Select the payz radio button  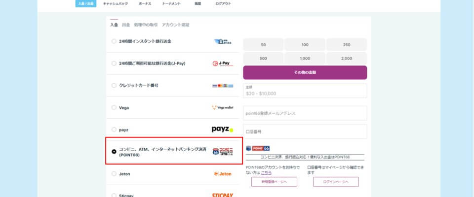[x=114, y=130]
